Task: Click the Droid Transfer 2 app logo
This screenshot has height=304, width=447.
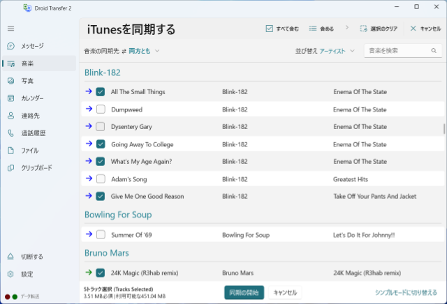Action: (27, 8)
